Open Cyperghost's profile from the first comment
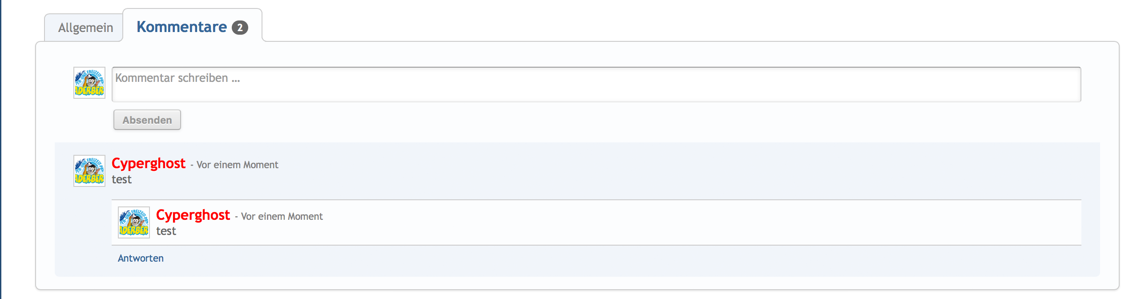 coord(149,164)
